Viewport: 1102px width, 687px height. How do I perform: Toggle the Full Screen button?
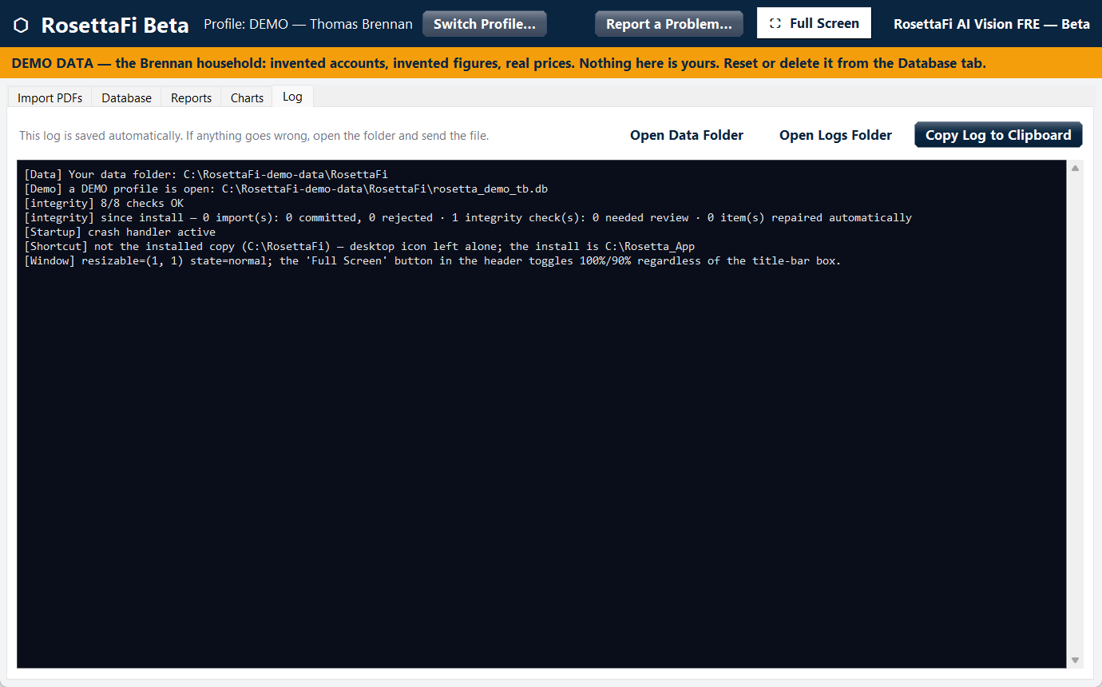tap(814, 23)
